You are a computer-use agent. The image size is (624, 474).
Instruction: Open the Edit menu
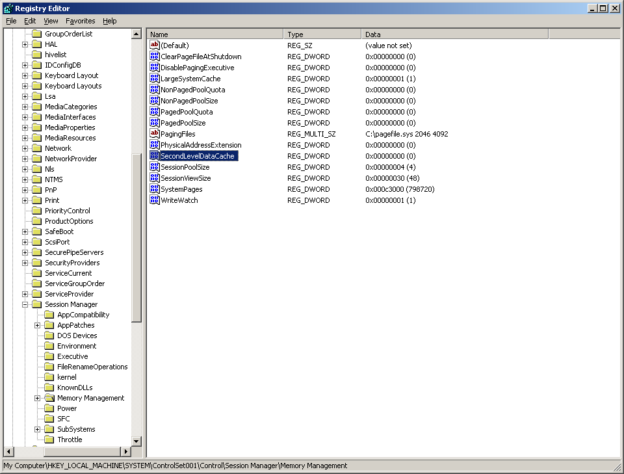(30, 21)
